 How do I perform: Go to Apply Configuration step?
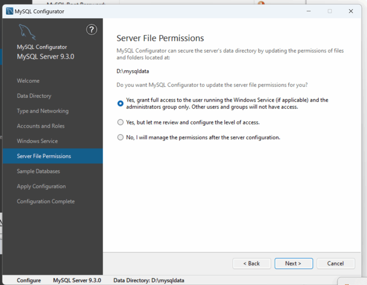pos(41,186)
